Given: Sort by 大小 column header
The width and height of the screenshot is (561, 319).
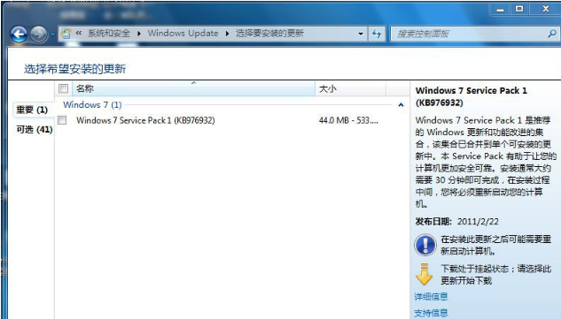Looking at the screenshot, I should [x=350, y=88].
